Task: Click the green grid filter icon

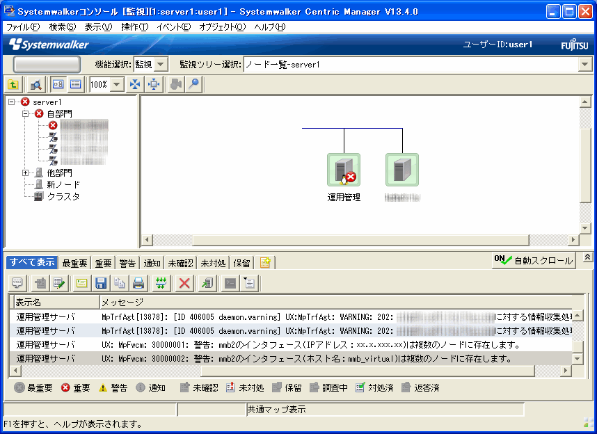Action: (x=161, y=283)
